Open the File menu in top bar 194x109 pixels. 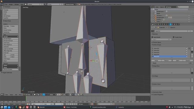click(x=6, y=4)
